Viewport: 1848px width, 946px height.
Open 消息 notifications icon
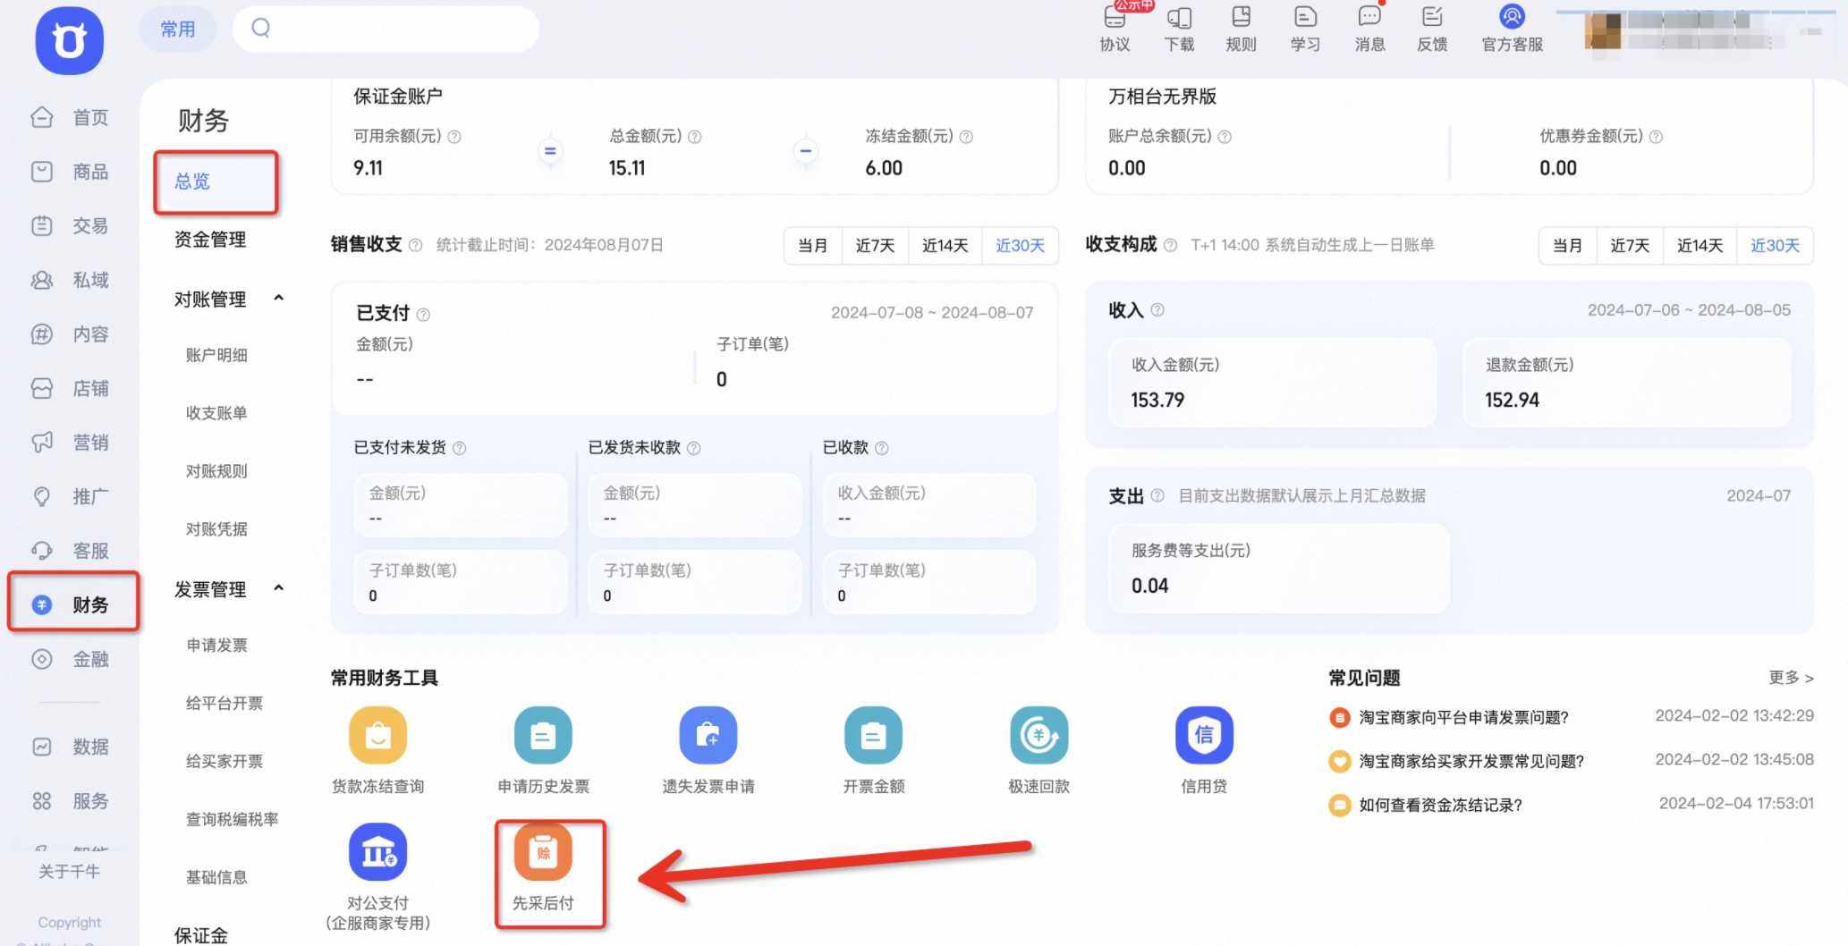[x=1369, y=17]
